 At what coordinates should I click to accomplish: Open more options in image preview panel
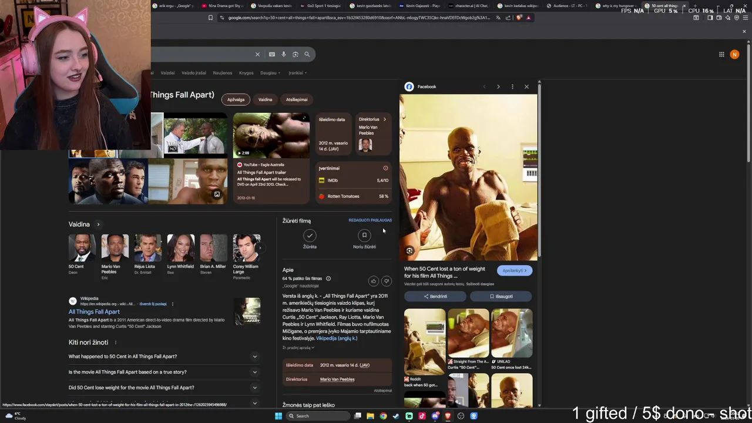coord(512,86)
